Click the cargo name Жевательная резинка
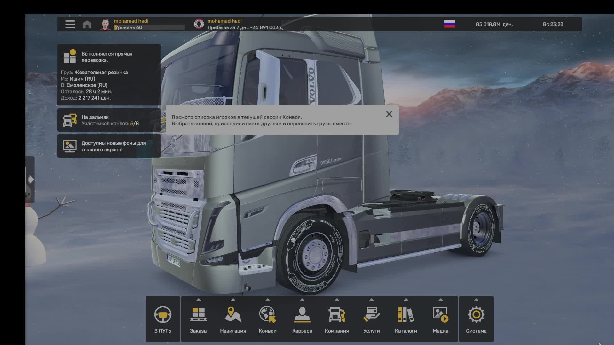The height and width of the screenshot is (345, 614). click(x=101, y=72)
